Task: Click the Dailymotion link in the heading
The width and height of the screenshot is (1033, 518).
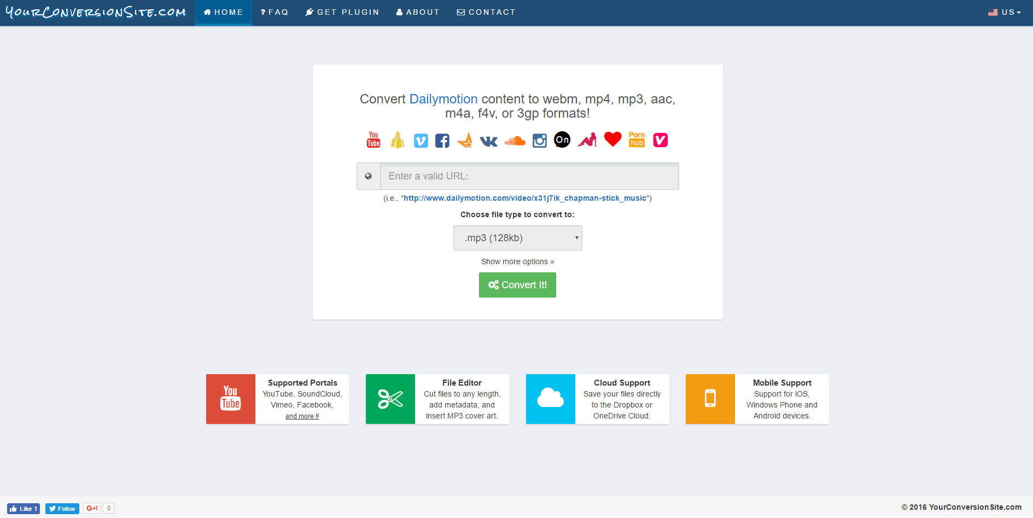Action: 443,99
